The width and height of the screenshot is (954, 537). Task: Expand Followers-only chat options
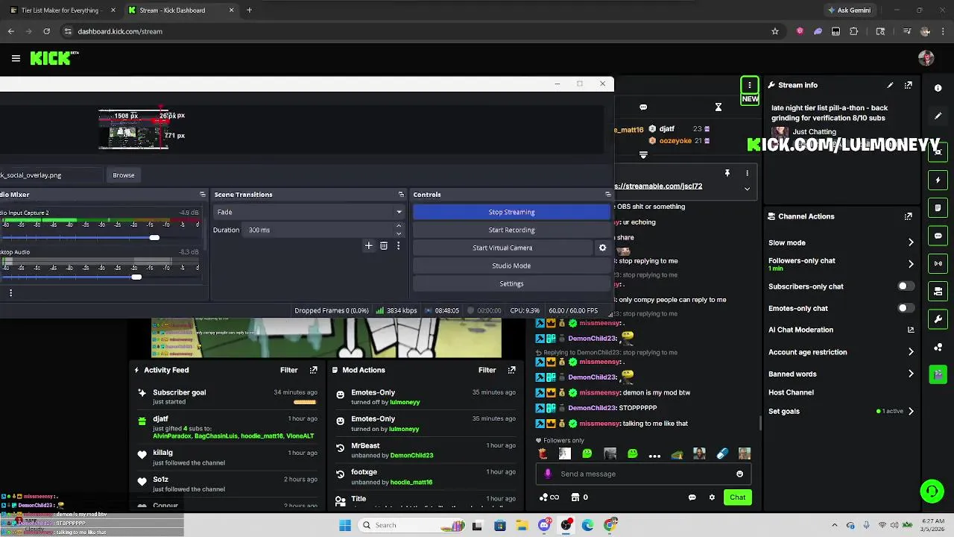point(911,264)
